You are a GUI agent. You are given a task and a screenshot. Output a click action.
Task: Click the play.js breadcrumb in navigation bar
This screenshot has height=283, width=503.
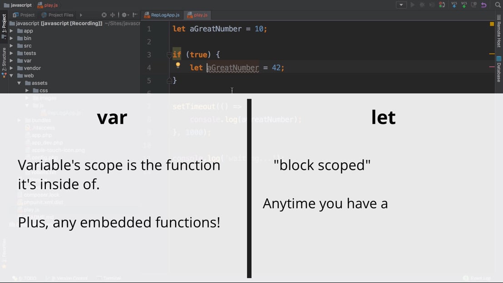[48, 5]
